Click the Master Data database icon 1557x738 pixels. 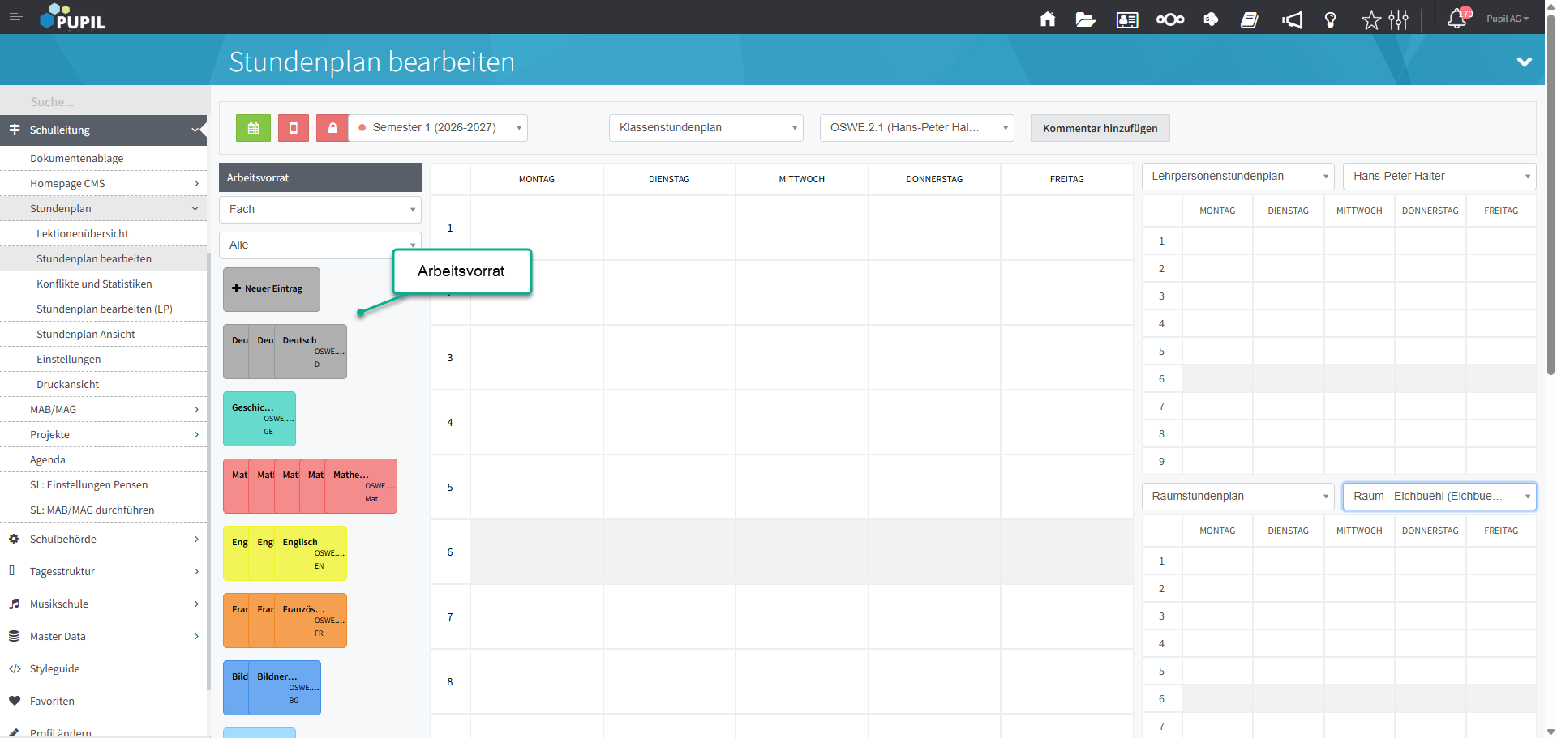[14, 636]
